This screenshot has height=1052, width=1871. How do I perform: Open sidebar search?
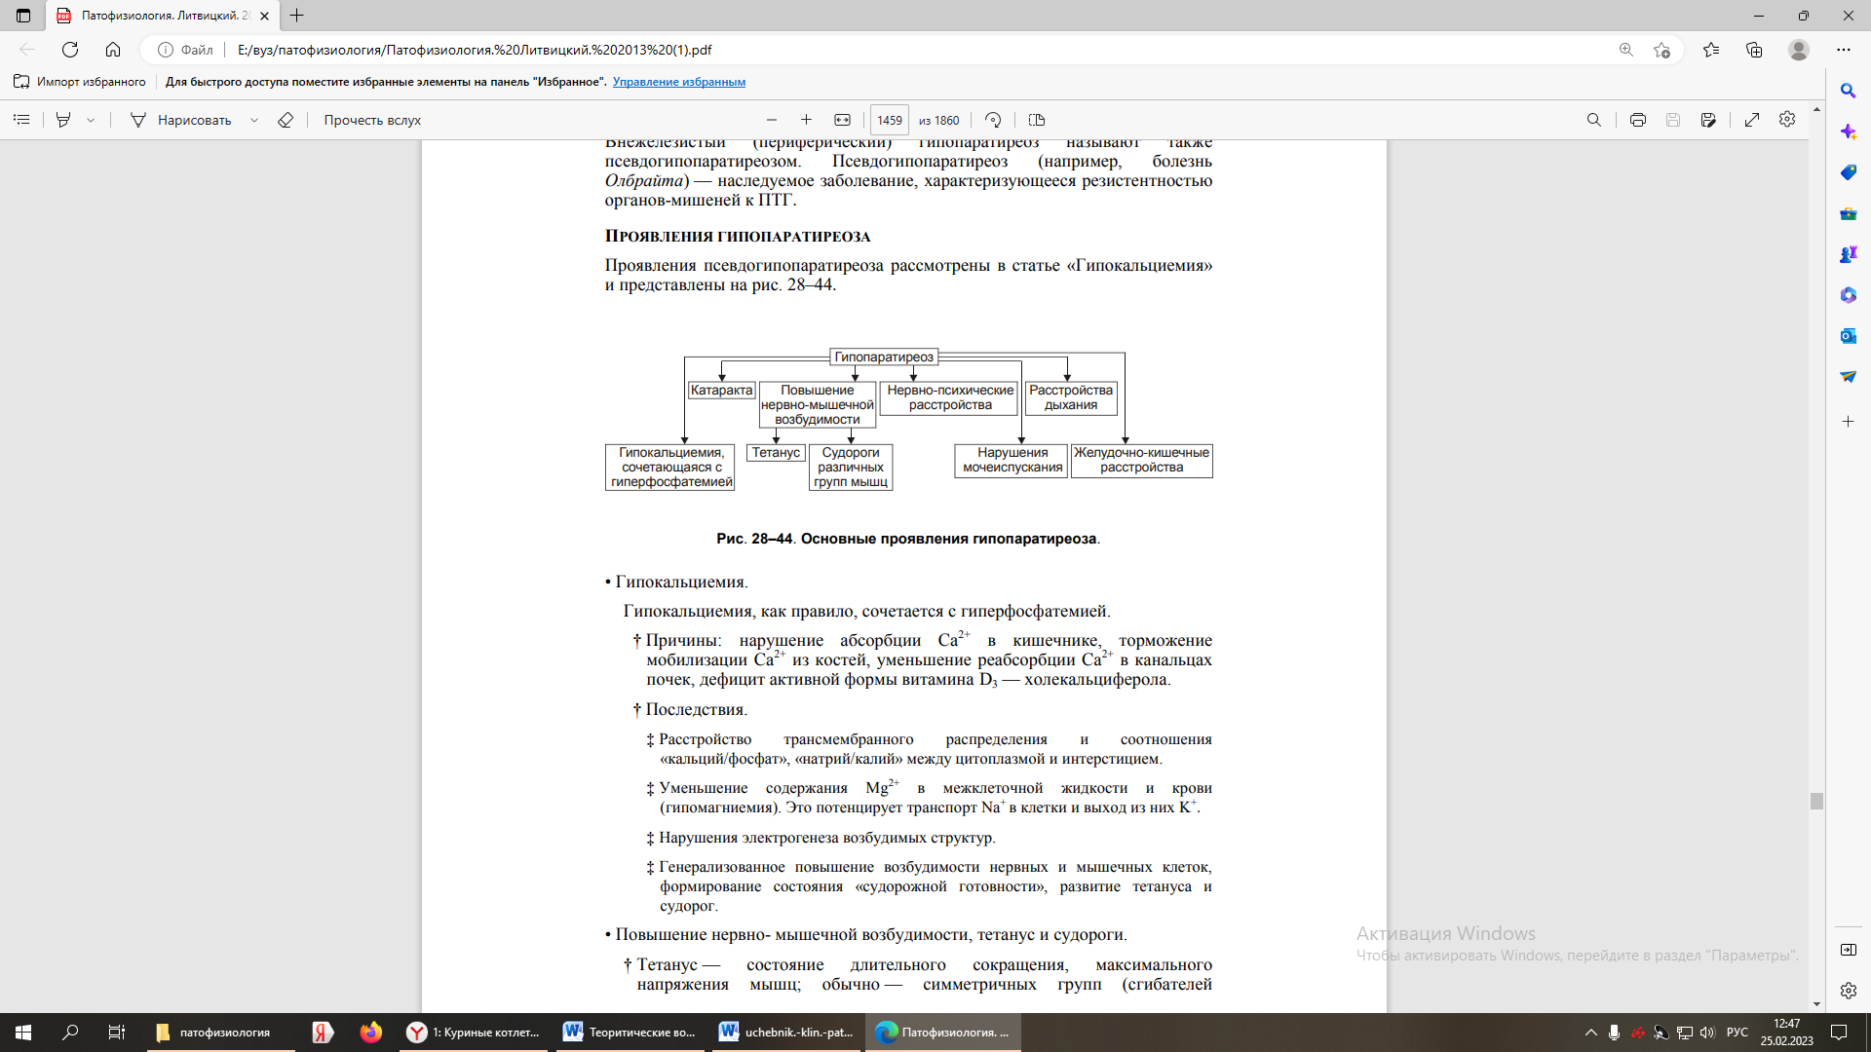[1848, 91]
